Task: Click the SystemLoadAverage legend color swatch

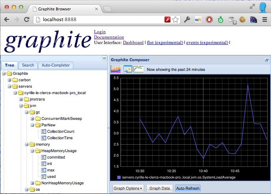Action: point(119,178)
